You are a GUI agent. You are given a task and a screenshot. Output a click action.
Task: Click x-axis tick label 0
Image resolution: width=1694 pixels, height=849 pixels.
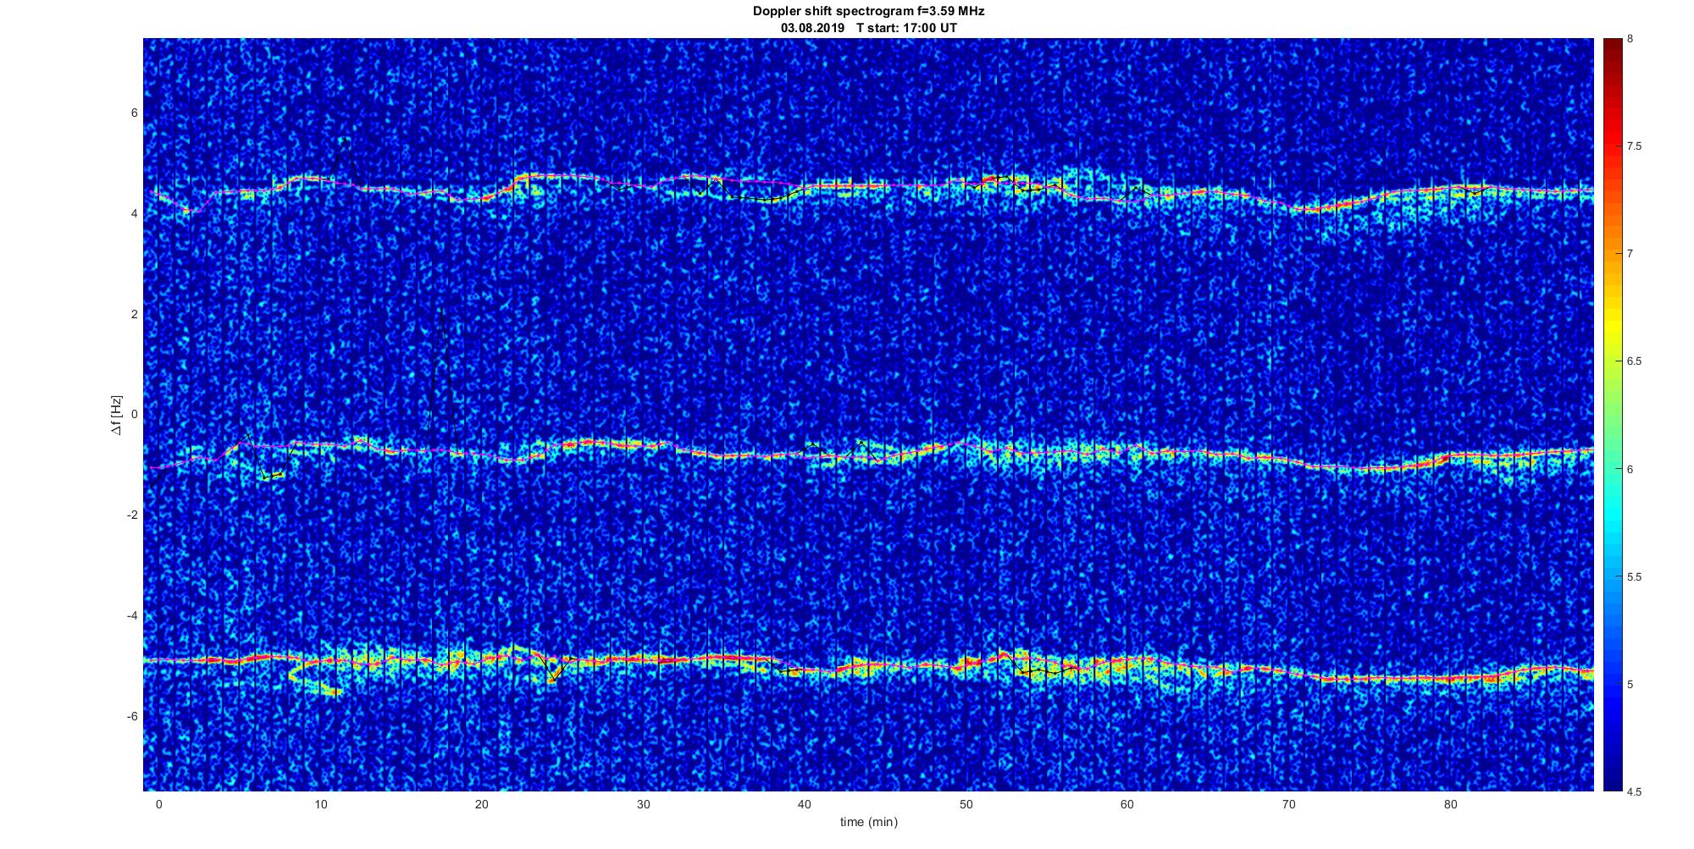click(158, 804)
